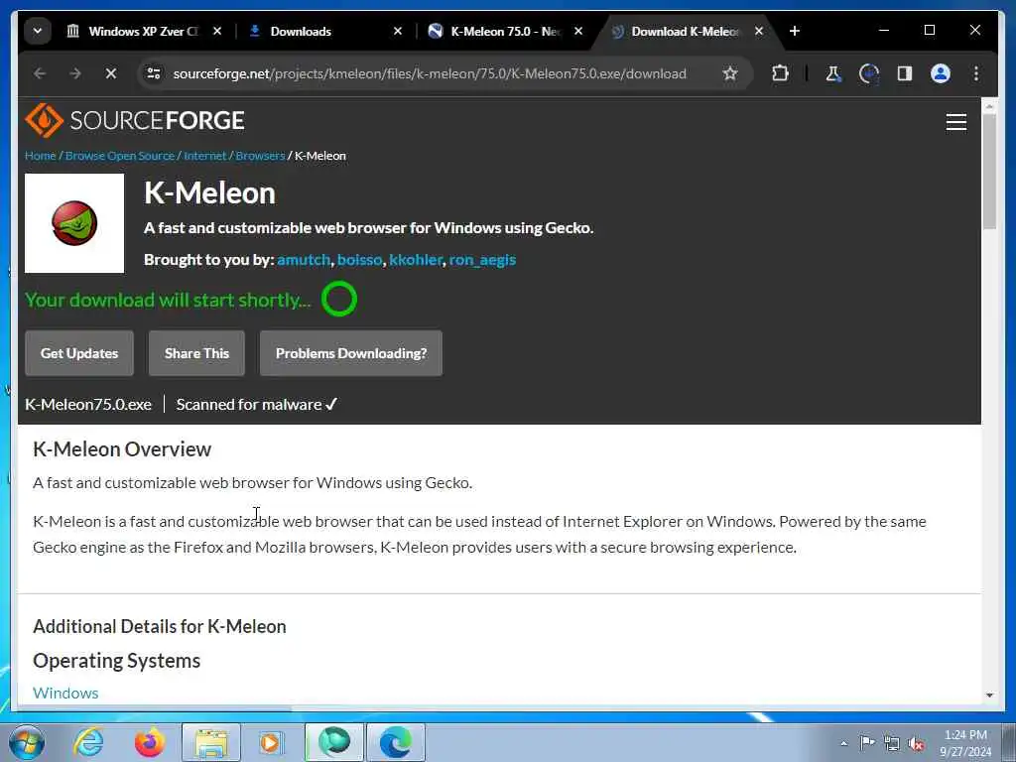Click the K-Meleon75.0.exe file name
The width and height of the screenshot is (1016, 762).
click(88, 405)
